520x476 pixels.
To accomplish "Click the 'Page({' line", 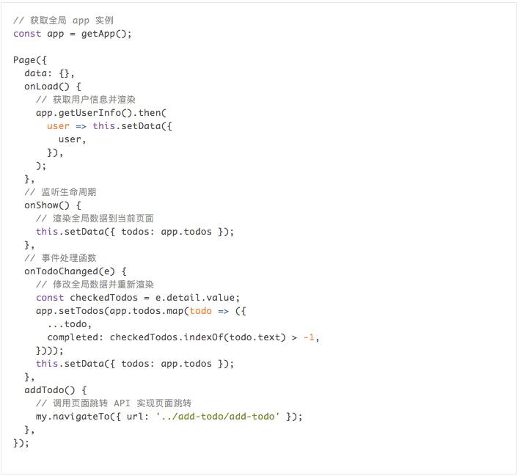I will coord(30,60).
